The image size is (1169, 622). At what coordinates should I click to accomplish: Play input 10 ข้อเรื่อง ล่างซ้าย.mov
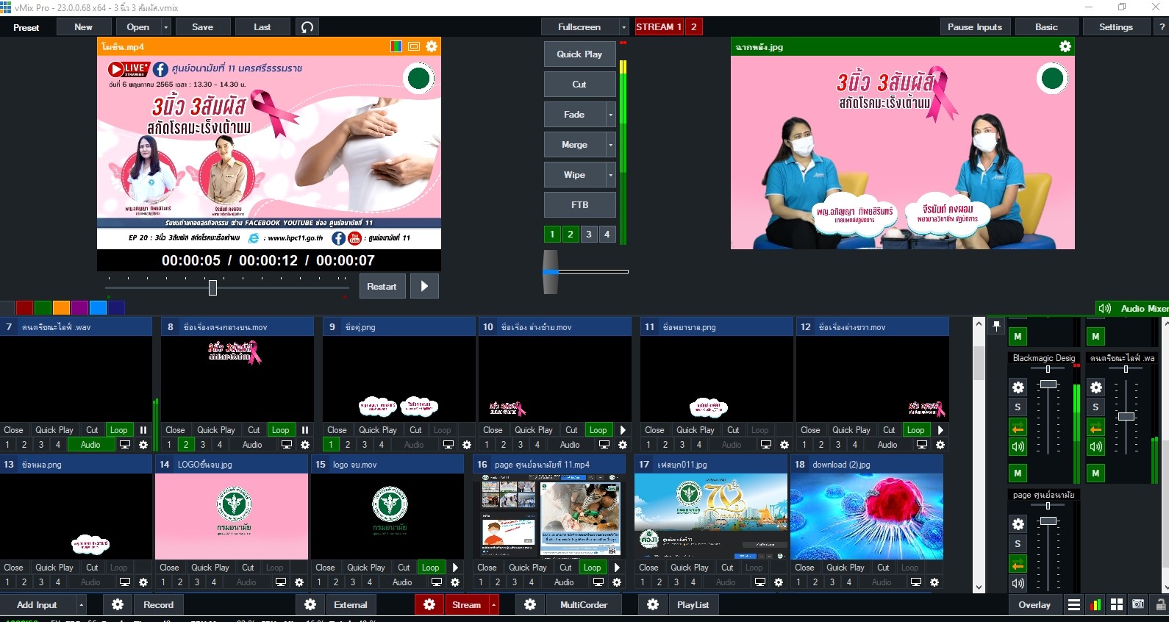623,430
